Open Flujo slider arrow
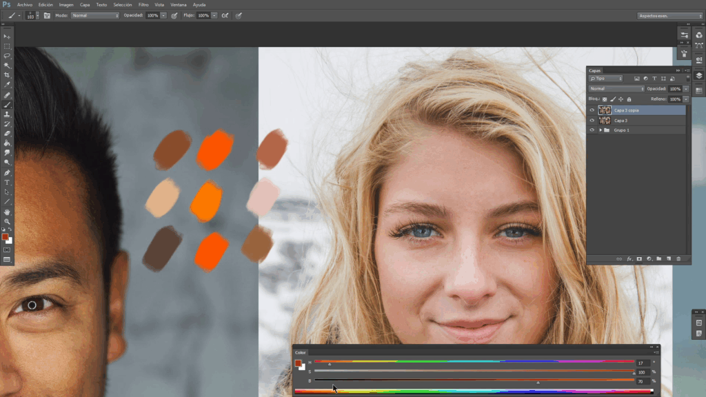The image size is (706, 397). [x=214, y=15]
